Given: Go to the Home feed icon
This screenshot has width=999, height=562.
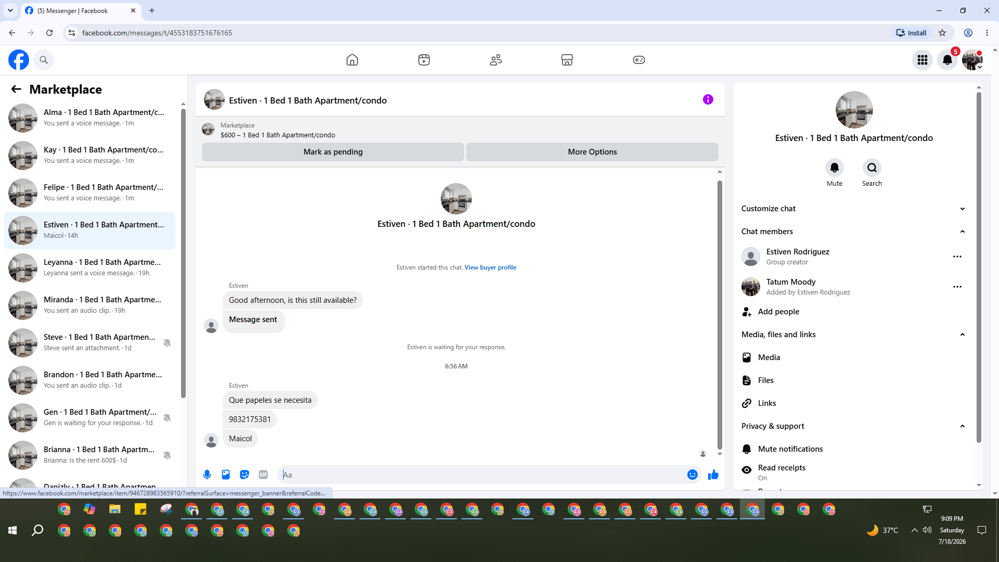Looking at the screenshot, I should pyautogui.click(x=352, y=60).
